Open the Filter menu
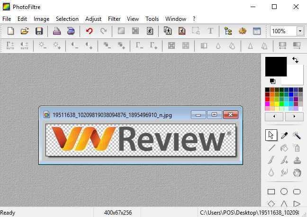This screenshot has height=217, width=307. [x=114, y=19]
